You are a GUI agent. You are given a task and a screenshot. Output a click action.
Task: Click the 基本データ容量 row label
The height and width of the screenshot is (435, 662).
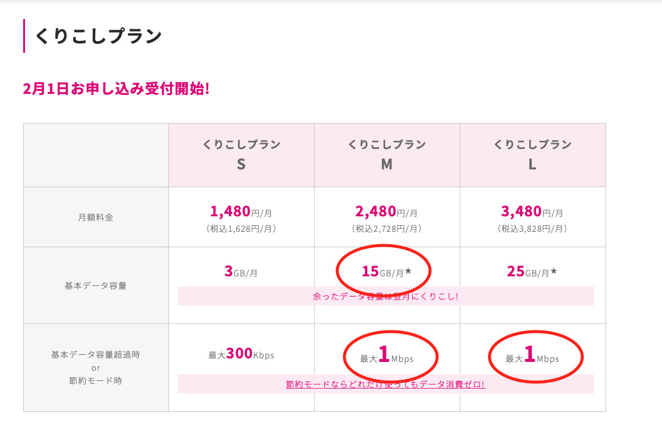pos(96,285)
